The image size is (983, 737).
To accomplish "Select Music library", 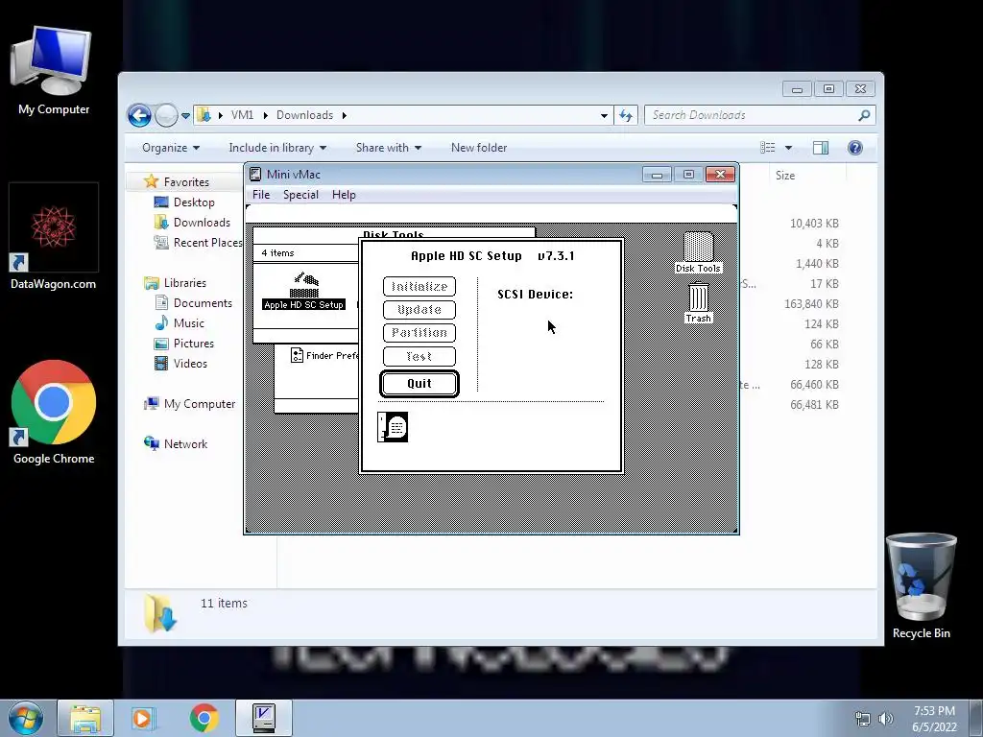I will [x=189, y=323].
